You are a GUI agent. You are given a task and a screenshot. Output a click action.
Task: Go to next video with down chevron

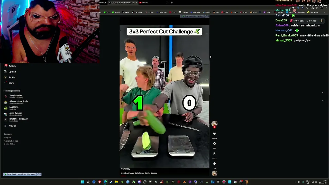(x=323, y=101)
